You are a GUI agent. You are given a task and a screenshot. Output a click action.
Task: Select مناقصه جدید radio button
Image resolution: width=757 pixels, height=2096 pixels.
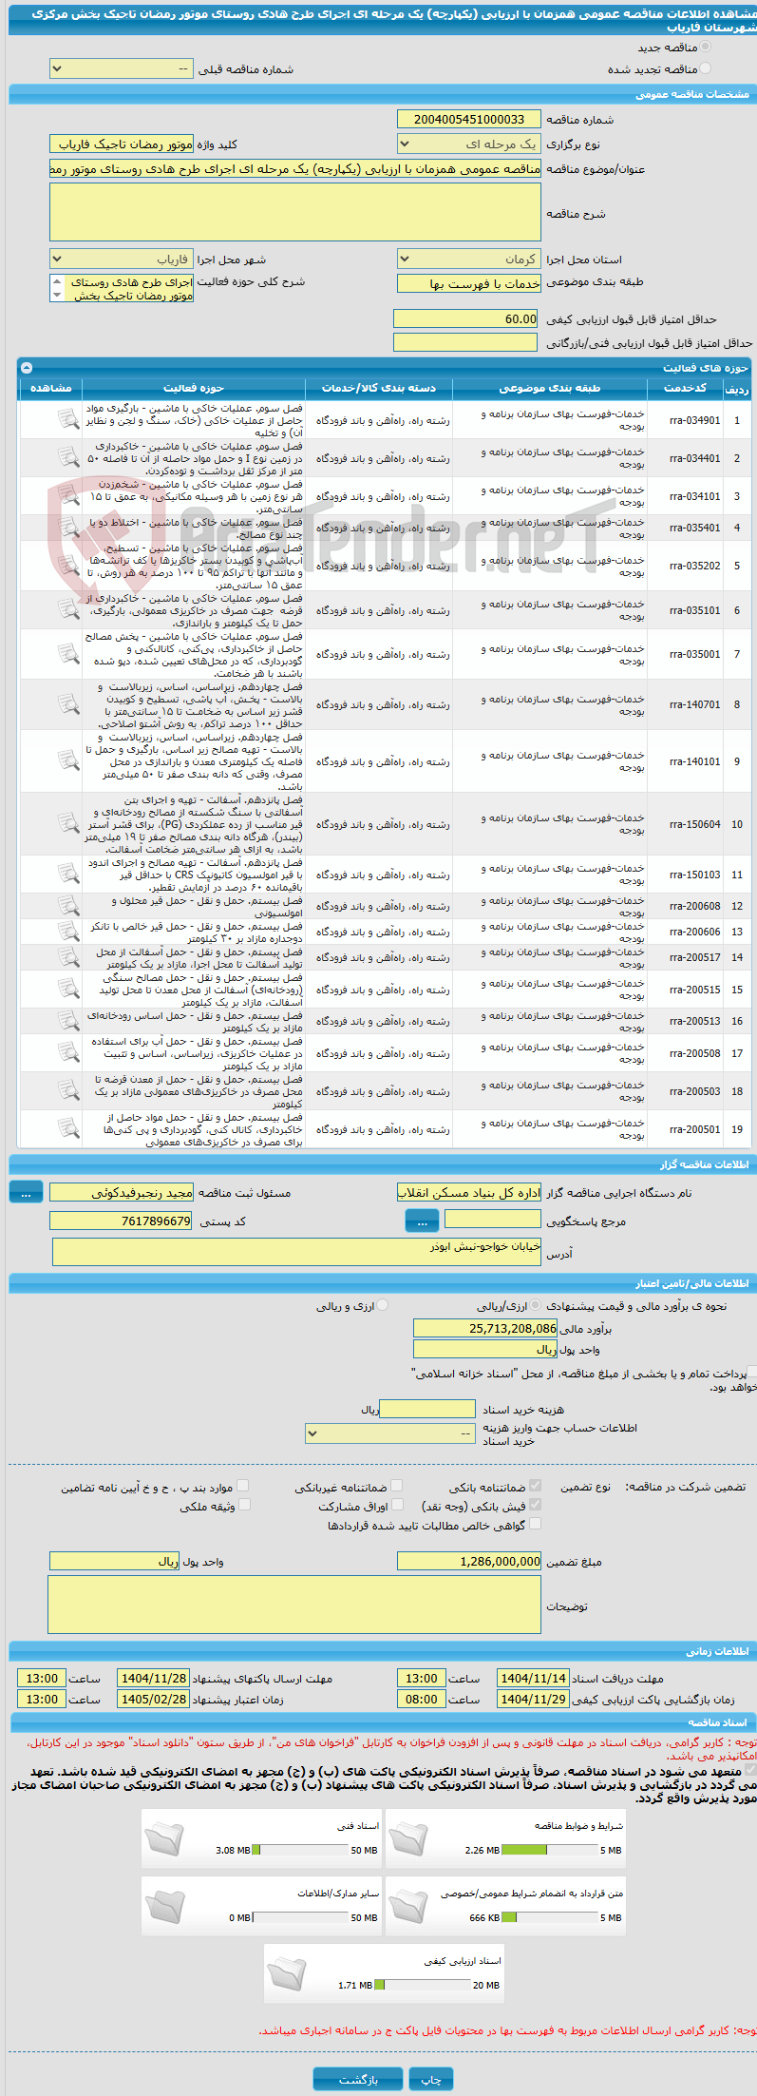click(705, 47)
